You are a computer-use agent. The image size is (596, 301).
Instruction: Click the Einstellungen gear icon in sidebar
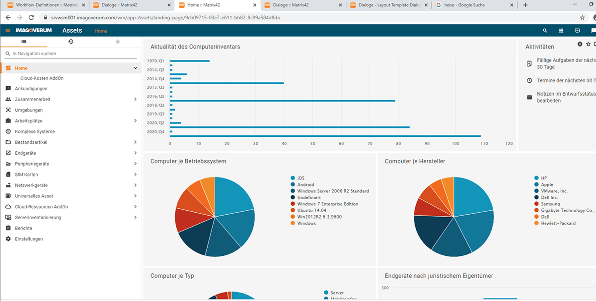pyautogui.click(x=8, y=239)
